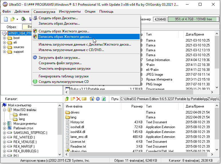
Task: Click the Путь path field
Action: 169,99
